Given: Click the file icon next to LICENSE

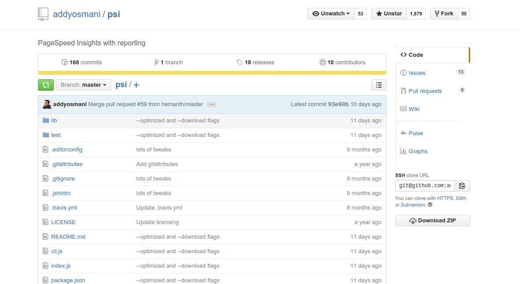Looking at the screenshot, I should pyautogui.click(x=45, y=222).
